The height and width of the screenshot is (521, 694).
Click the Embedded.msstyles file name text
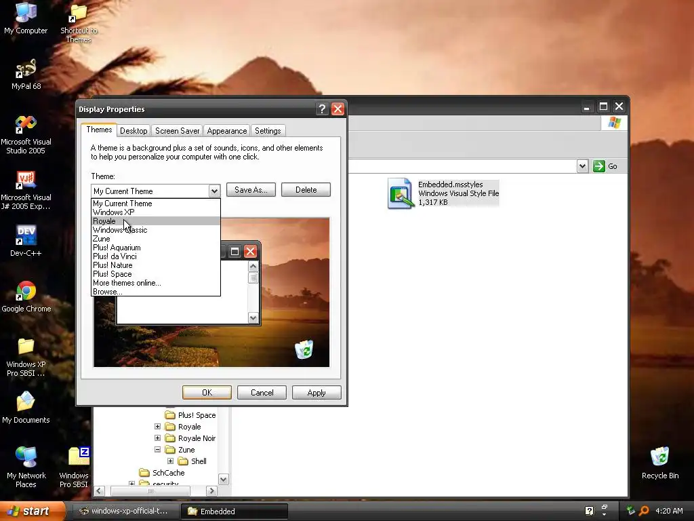pyautogui.click(x=450, y=185)
